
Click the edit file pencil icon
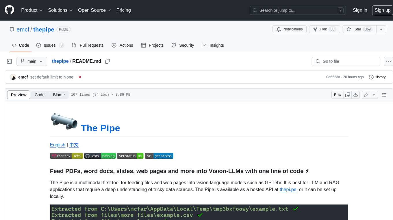click(x=366, y=95)
